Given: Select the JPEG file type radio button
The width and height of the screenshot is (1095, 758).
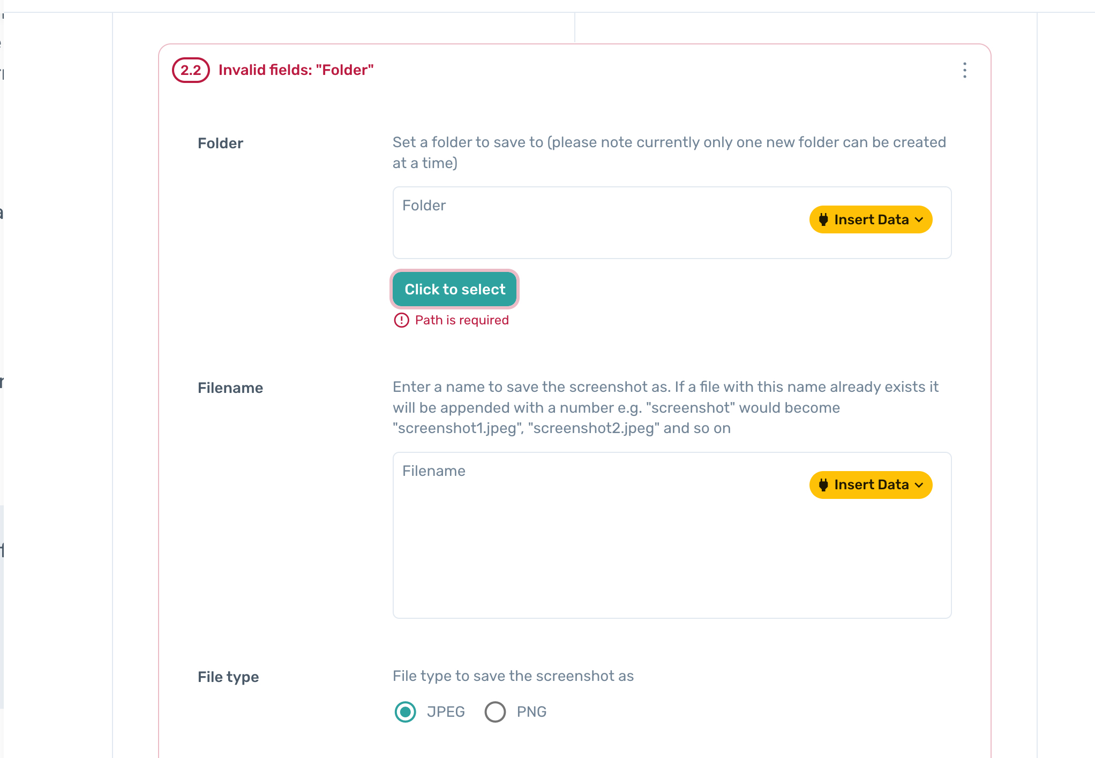Looking at the screenshot, I should 405,712.
